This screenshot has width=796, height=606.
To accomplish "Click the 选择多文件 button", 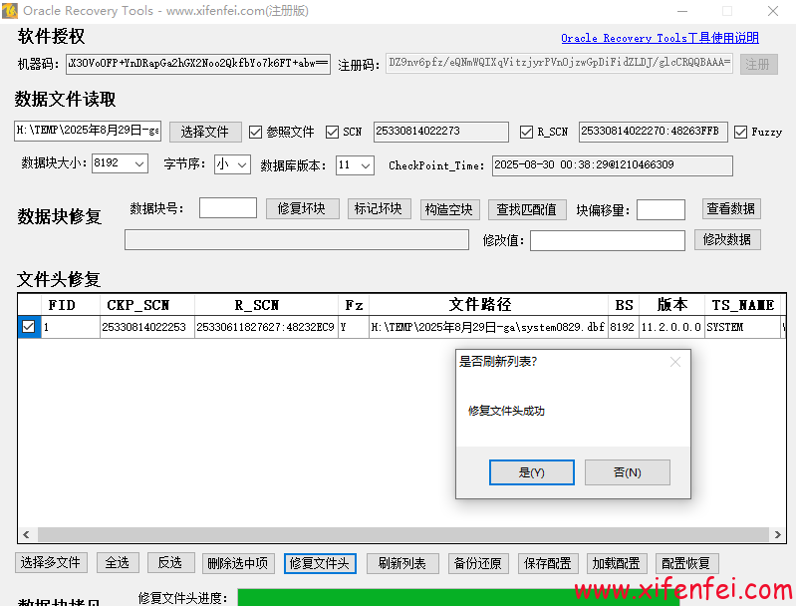I will tap(51, 563).
